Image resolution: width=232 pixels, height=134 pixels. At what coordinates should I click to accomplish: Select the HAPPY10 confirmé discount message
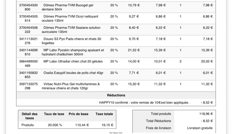(x=144, y=103)
